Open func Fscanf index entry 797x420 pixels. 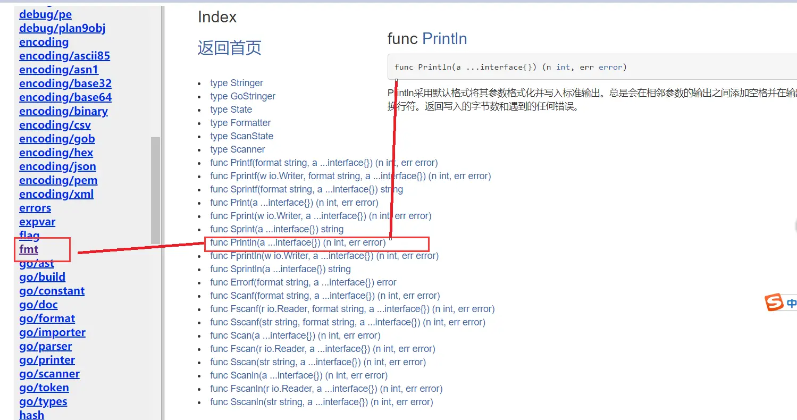coord(352,309)
